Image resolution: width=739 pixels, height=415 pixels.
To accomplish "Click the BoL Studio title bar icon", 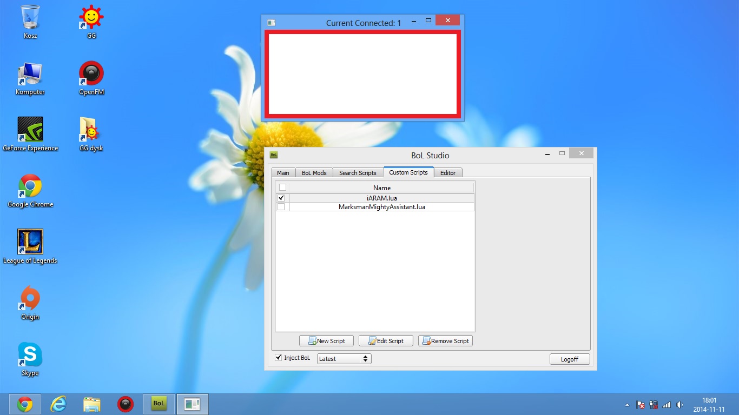I will (x=274, y=155).
